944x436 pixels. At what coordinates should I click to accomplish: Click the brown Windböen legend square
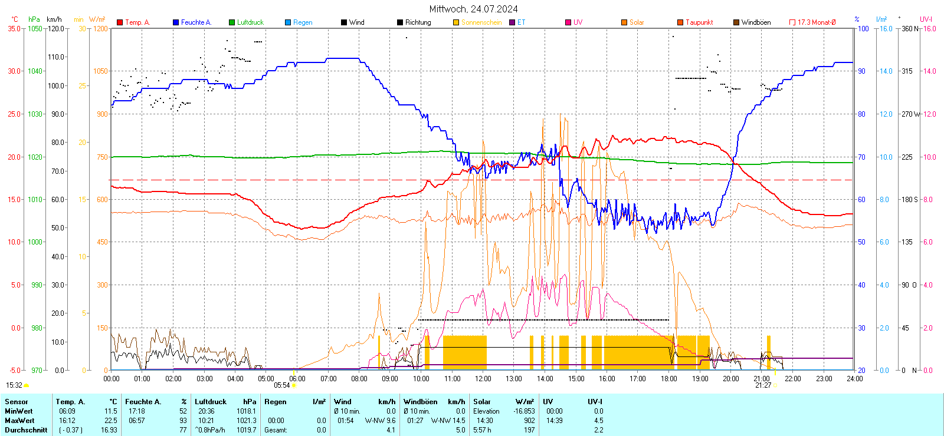(x=736, y=22)
